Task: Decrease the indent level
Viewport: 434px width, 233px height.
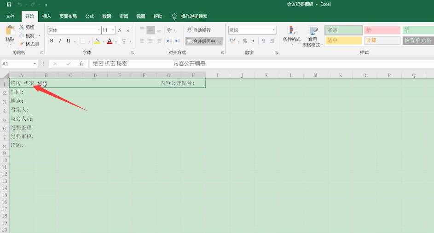Action: click(x=169, y=41)
